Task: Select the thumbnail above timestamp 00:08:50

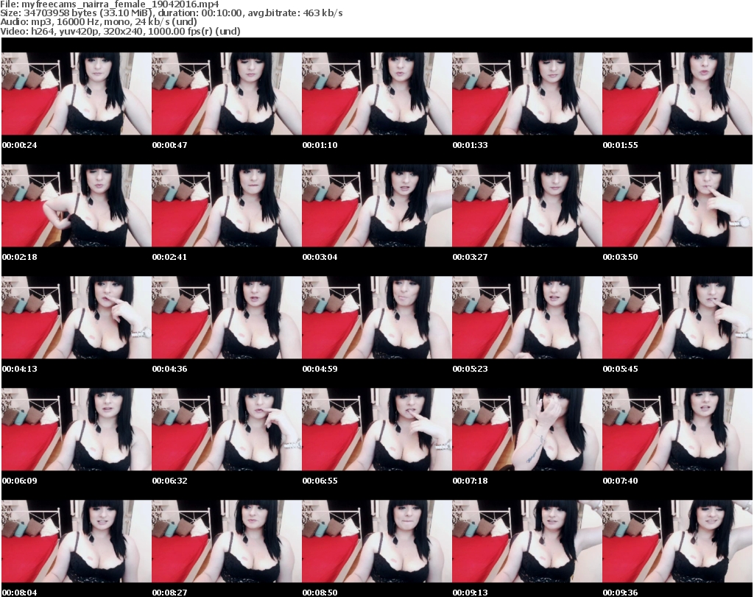Action: tap(377, 542)
